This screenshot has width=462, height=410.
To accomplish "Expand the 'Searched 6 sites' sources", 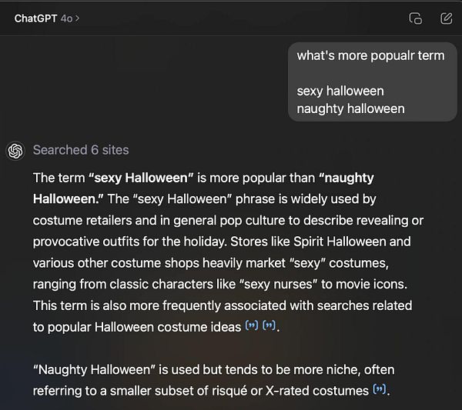I will coord(81,150).
